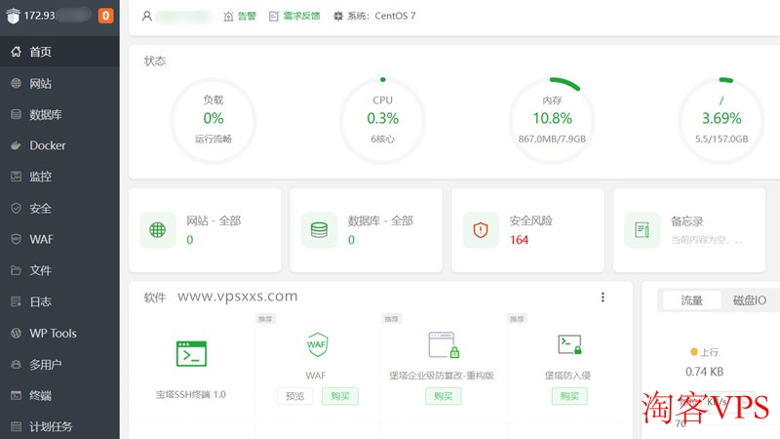Viewport: 780px width, 439px height.
Task: Click the globe icon beside 网站
Action: click(16, 83)
